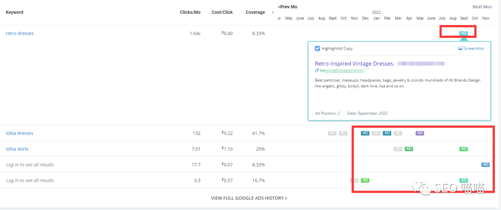Click the $0.07 cost/click value
Viewport: 501px width, 210px height.
227,165
